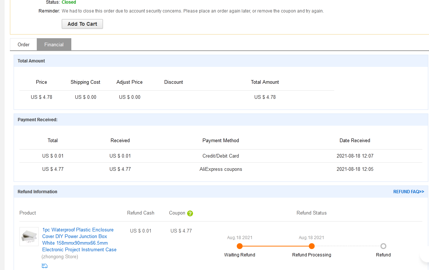Viewport: 429px width, 270px height.
Task: Click the AliExpress coupons payment method
Action: click(x=221, y=169)
